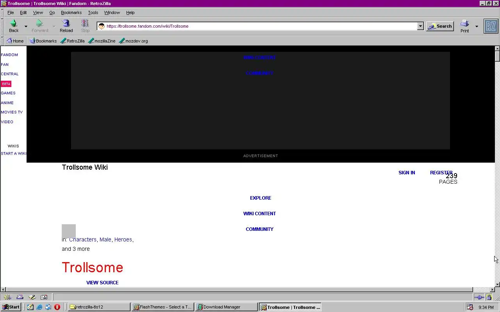Open the Home bookmark in personal toolbar
Screen dimensions: 500x312
coord(15,41)
